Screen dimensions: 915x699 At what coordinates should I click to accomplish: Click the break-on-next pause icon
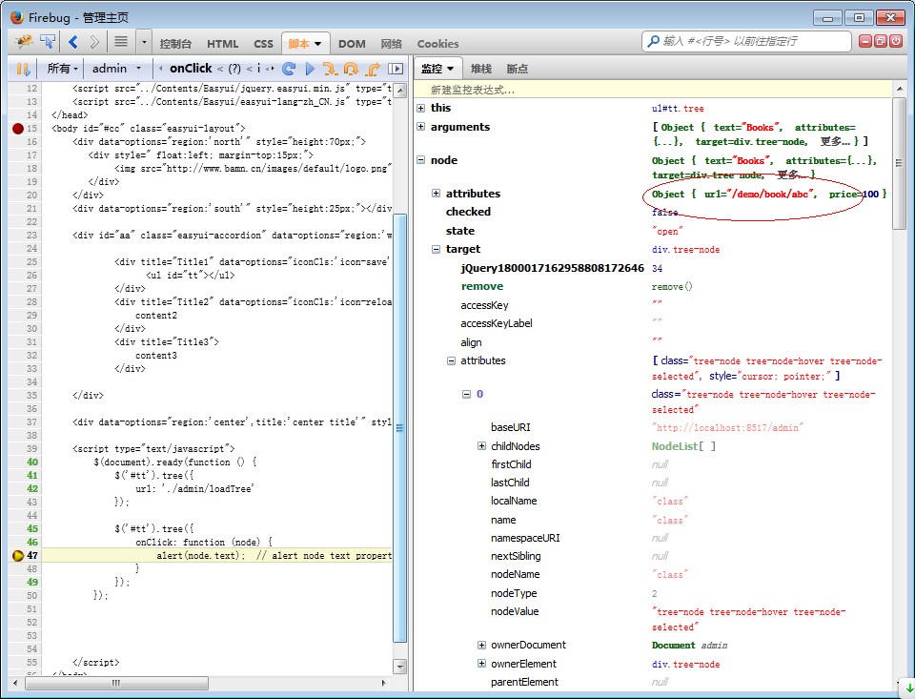click(x=22, y=69)
